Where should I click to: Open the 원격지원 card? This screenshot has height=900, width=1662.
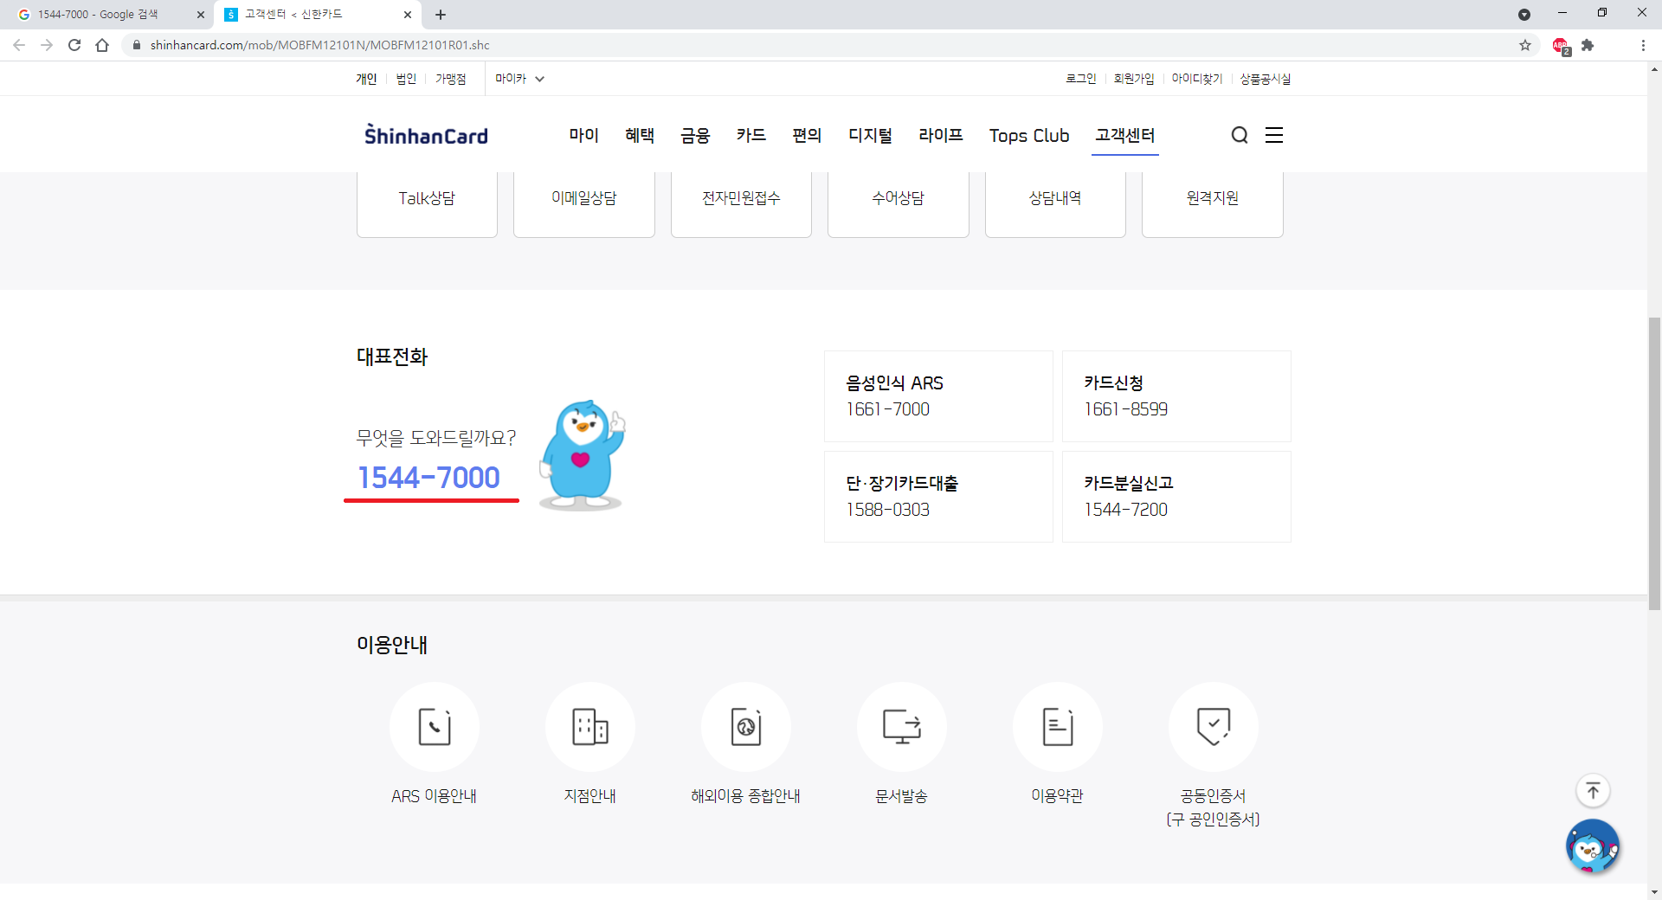(x=1213, y=204)
